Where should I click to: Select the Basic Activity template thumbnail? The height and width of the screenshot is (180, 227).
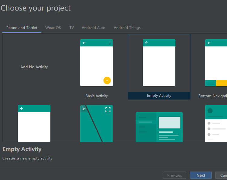click(x=97, y=63)
